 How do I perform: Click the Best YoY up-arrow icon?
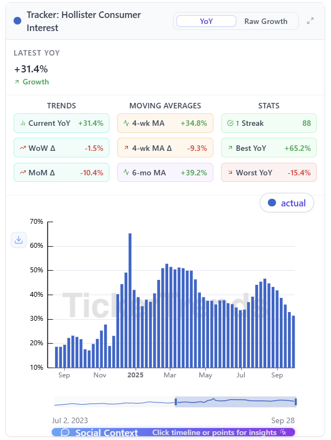230,148
